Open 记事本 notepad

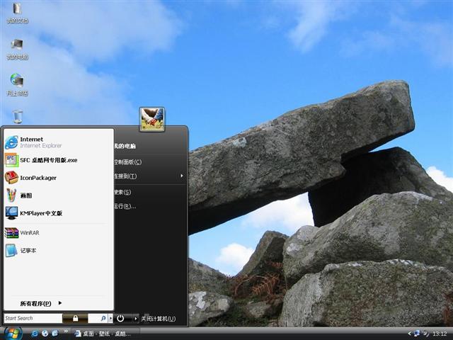coord(59,250)
